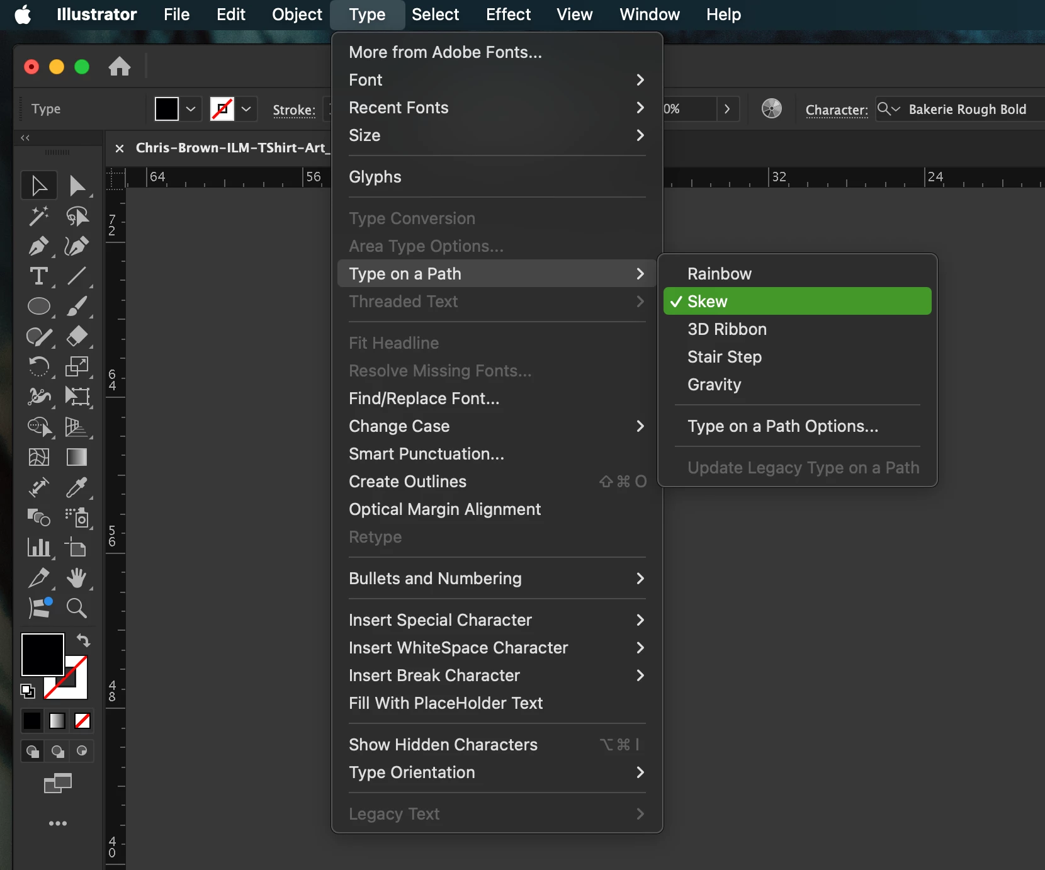Open Type on a Path Options
Screen dimensions: 1045x870
(x=798, y=426)
